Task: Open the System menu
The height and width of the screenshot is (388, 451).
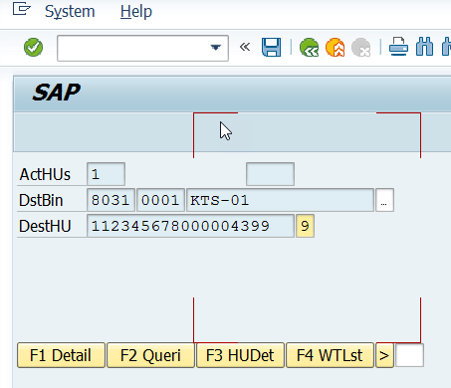Action: [70, 12]
